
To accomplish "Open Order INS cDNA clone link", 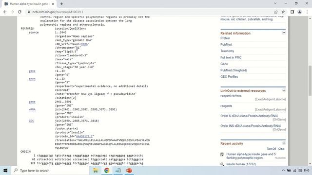I will pyautogui.click(x=251, y=126).
